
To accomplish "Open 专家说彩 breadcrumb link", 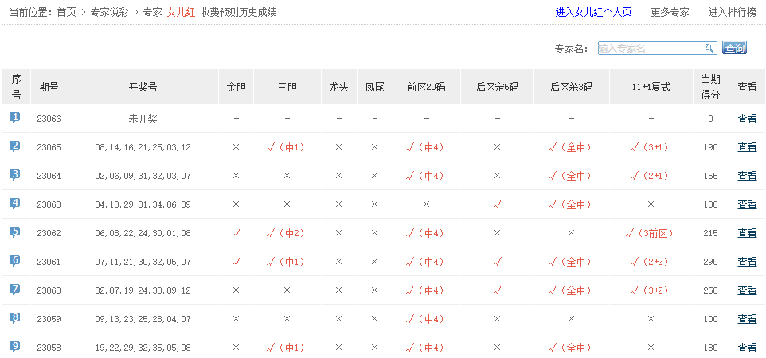I will coord(110,12).
